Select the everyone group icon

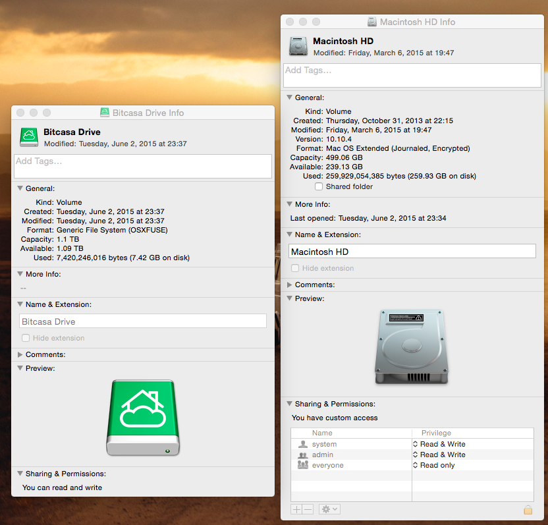tap(303, 465)
